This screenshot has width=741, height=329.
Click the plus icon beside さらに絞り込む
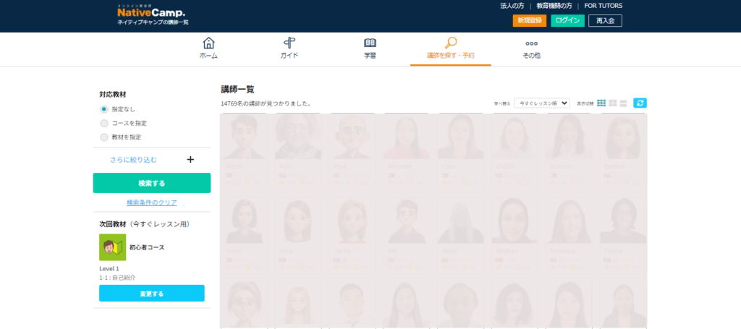190,160
